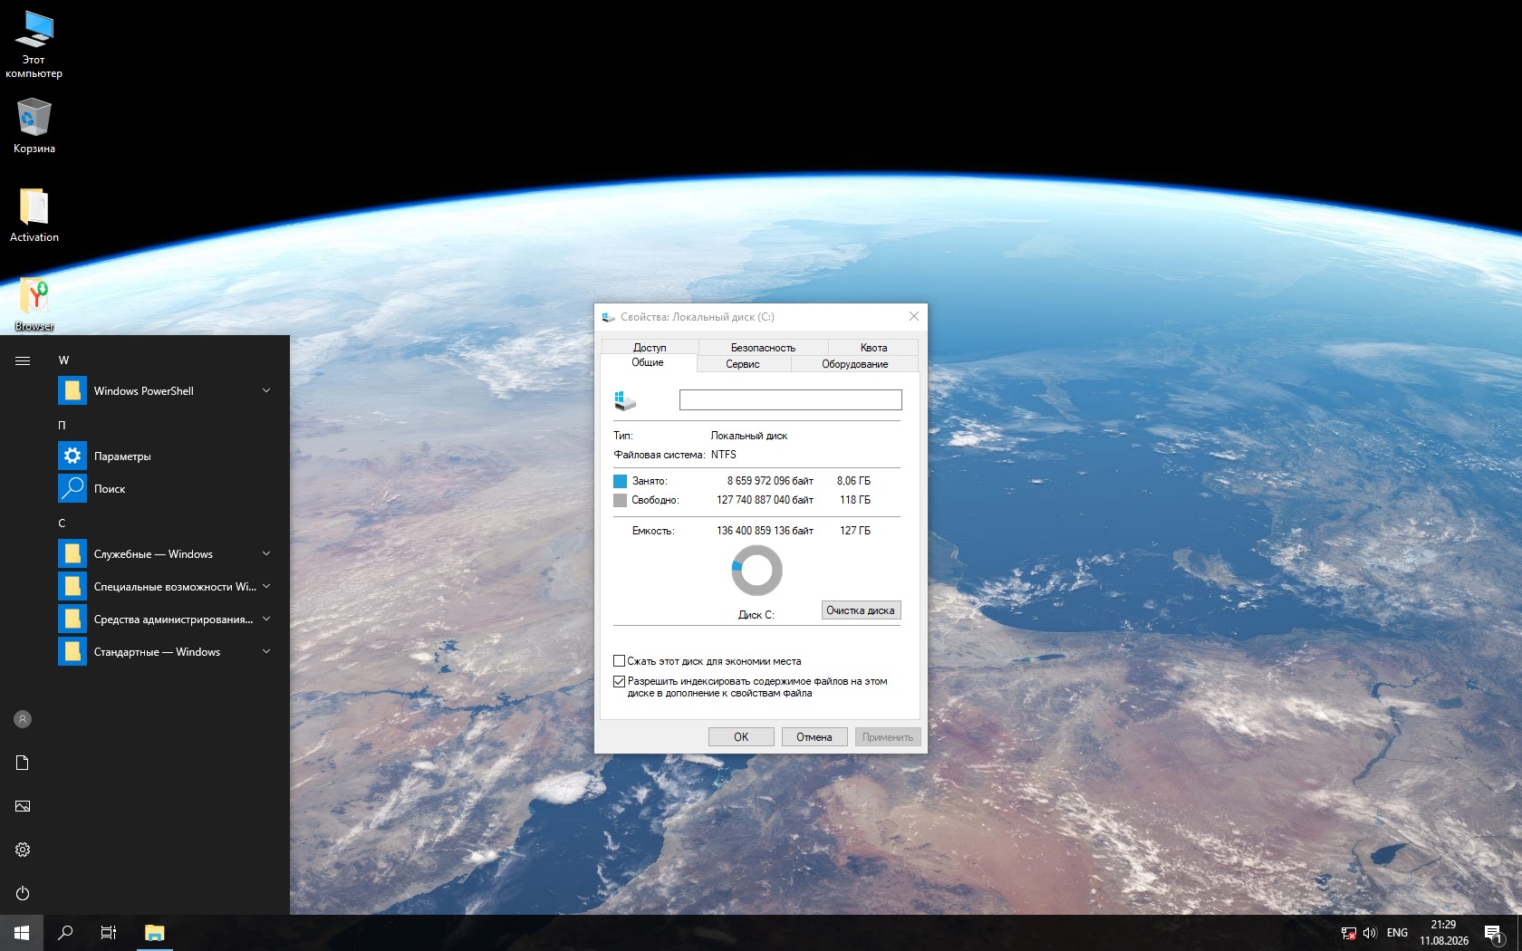Switch to the Квота tab
Viewport: 1522px width, 951px height.
pyautogui.click(x=873, y=348)
